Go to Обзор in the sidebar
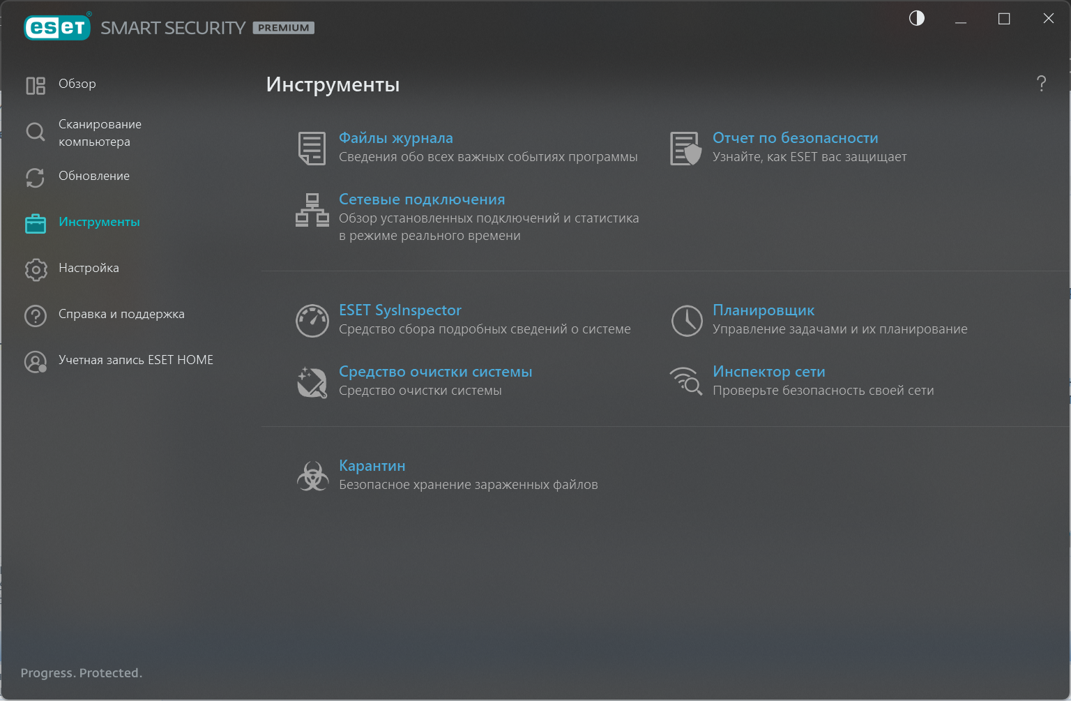The width and height of the screenshot is (1071, 701). point(77,84)
